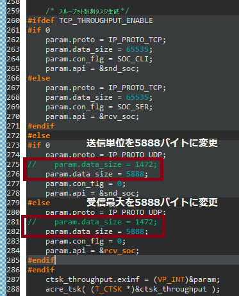This screenshot has height=296, width=239.
Task: Place cursor after #endif on line 285
Action: 55,260
